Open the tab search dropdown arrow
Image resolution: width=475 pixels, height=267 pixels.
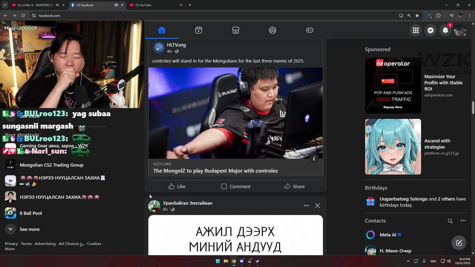pos(5,5)
